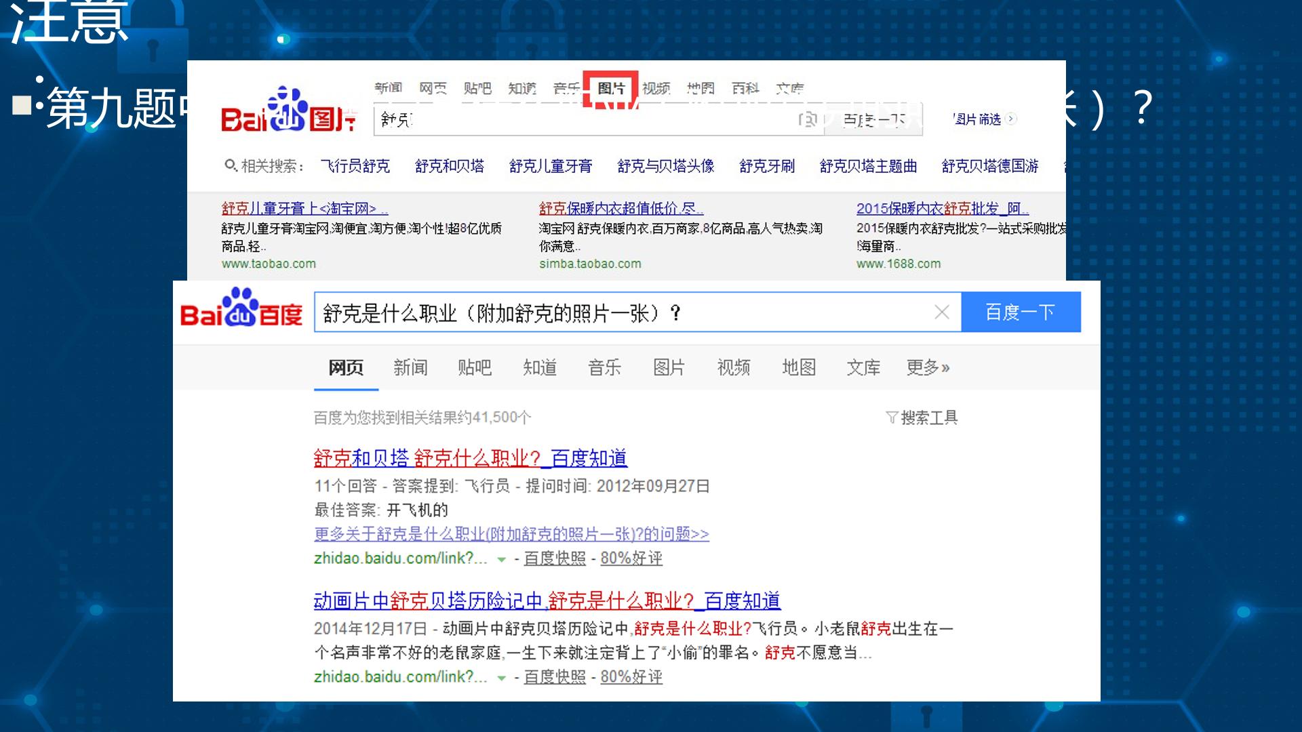Expand second result's zhidao URL dropdown arrow

coord(501,678)
